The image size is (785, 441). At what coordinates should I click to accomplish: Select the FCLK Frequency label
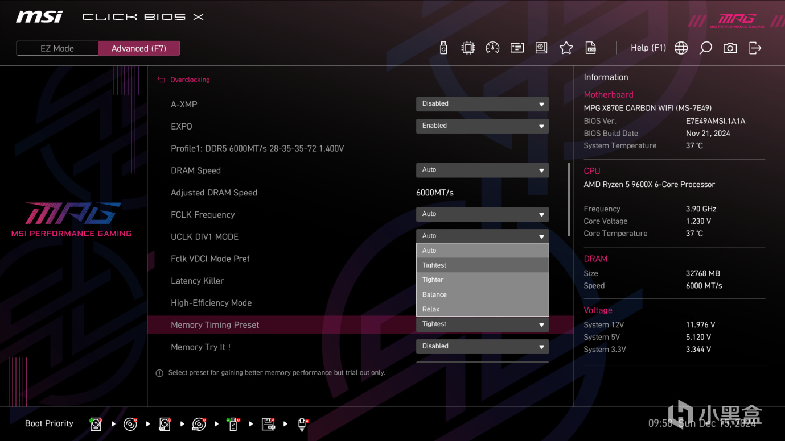point(203,215)
